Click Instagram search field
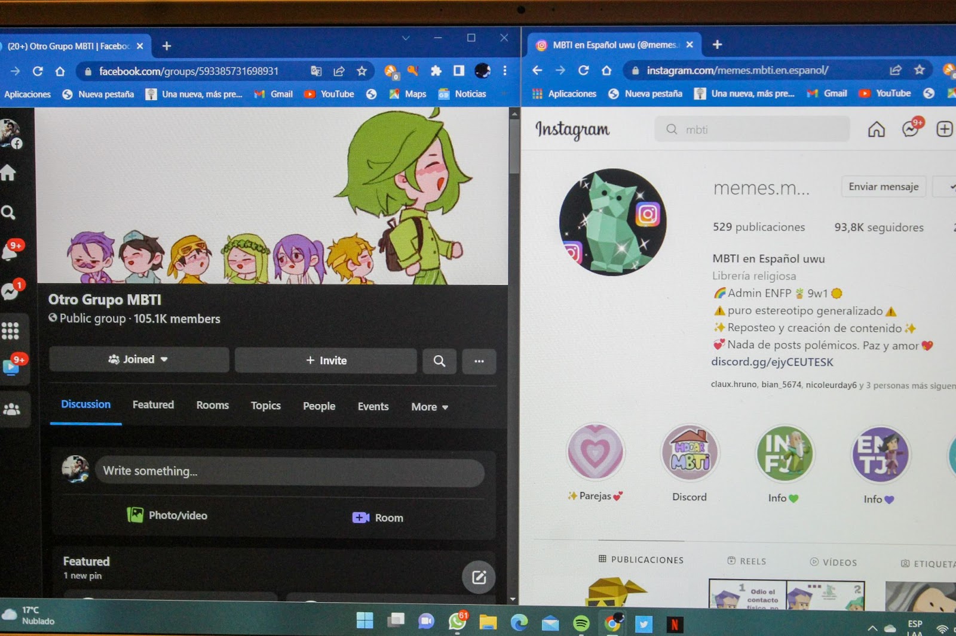Screen dimensions: 956x636 click(752, 129)
